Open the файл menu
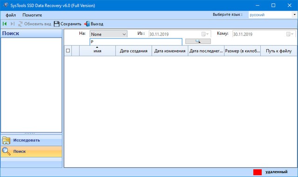Viewport: 298px width, 177px height. pos(11,15)
